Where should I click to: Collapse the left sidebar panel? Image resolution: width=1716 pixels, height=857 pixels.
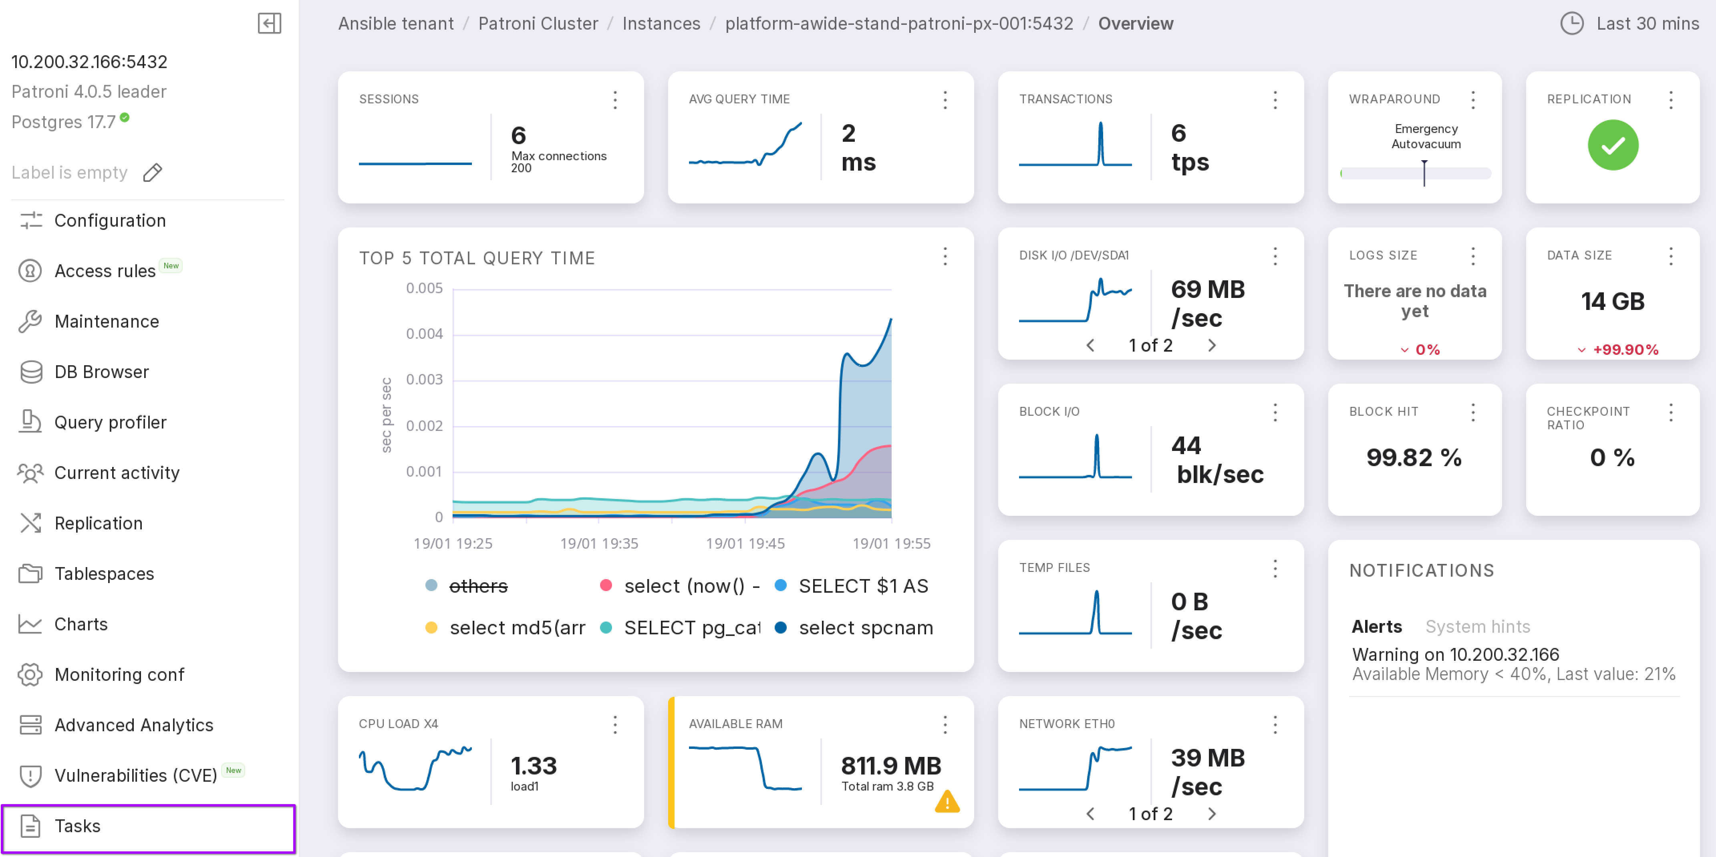pos(269,23)
